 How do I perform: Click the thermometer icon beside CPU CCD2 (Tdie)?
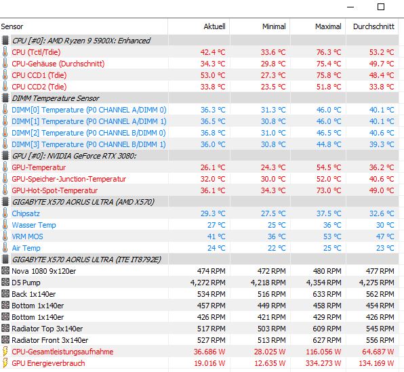[5, 87]
